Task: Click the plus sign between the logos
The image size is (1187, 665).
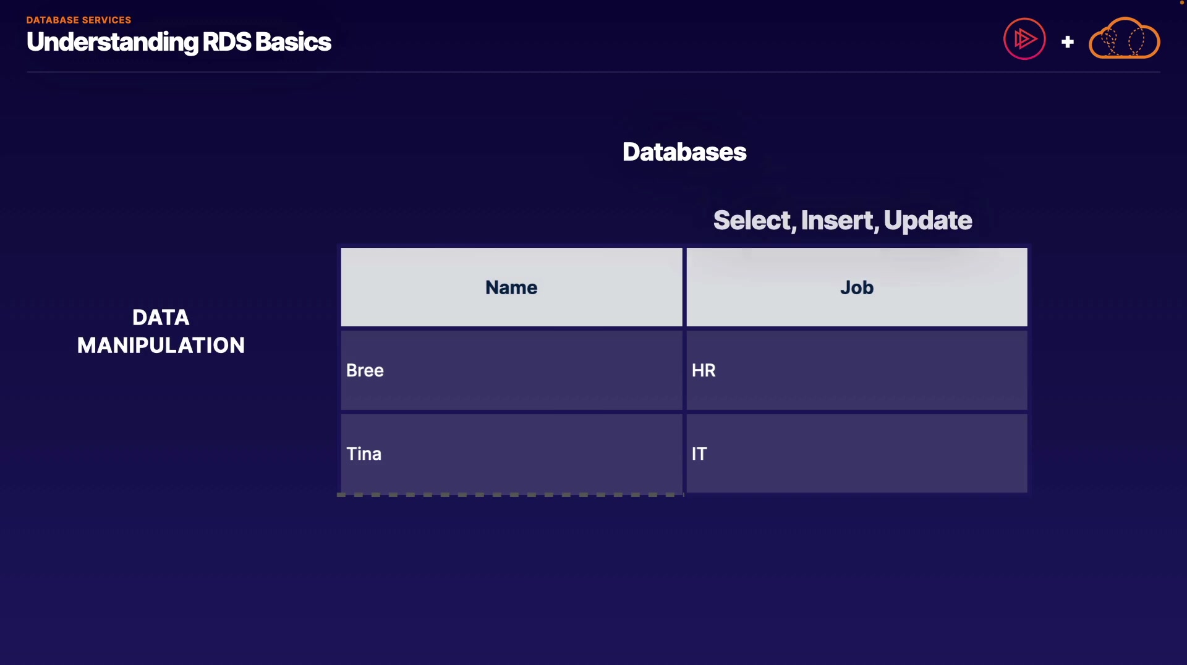Action: [1067, 42]
